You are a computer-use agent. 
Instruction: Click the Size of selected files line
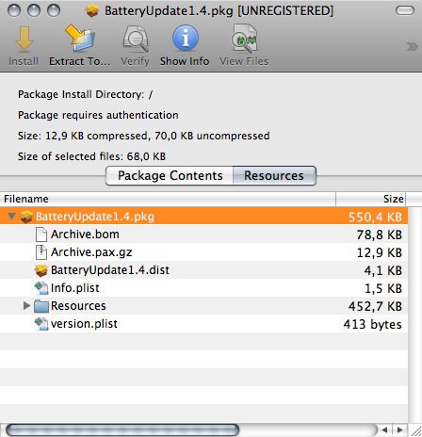(91, 156)
